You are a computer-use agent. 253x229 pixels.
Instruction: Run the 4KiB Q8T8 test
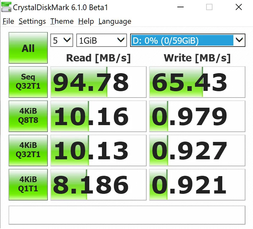pos(28,116)
